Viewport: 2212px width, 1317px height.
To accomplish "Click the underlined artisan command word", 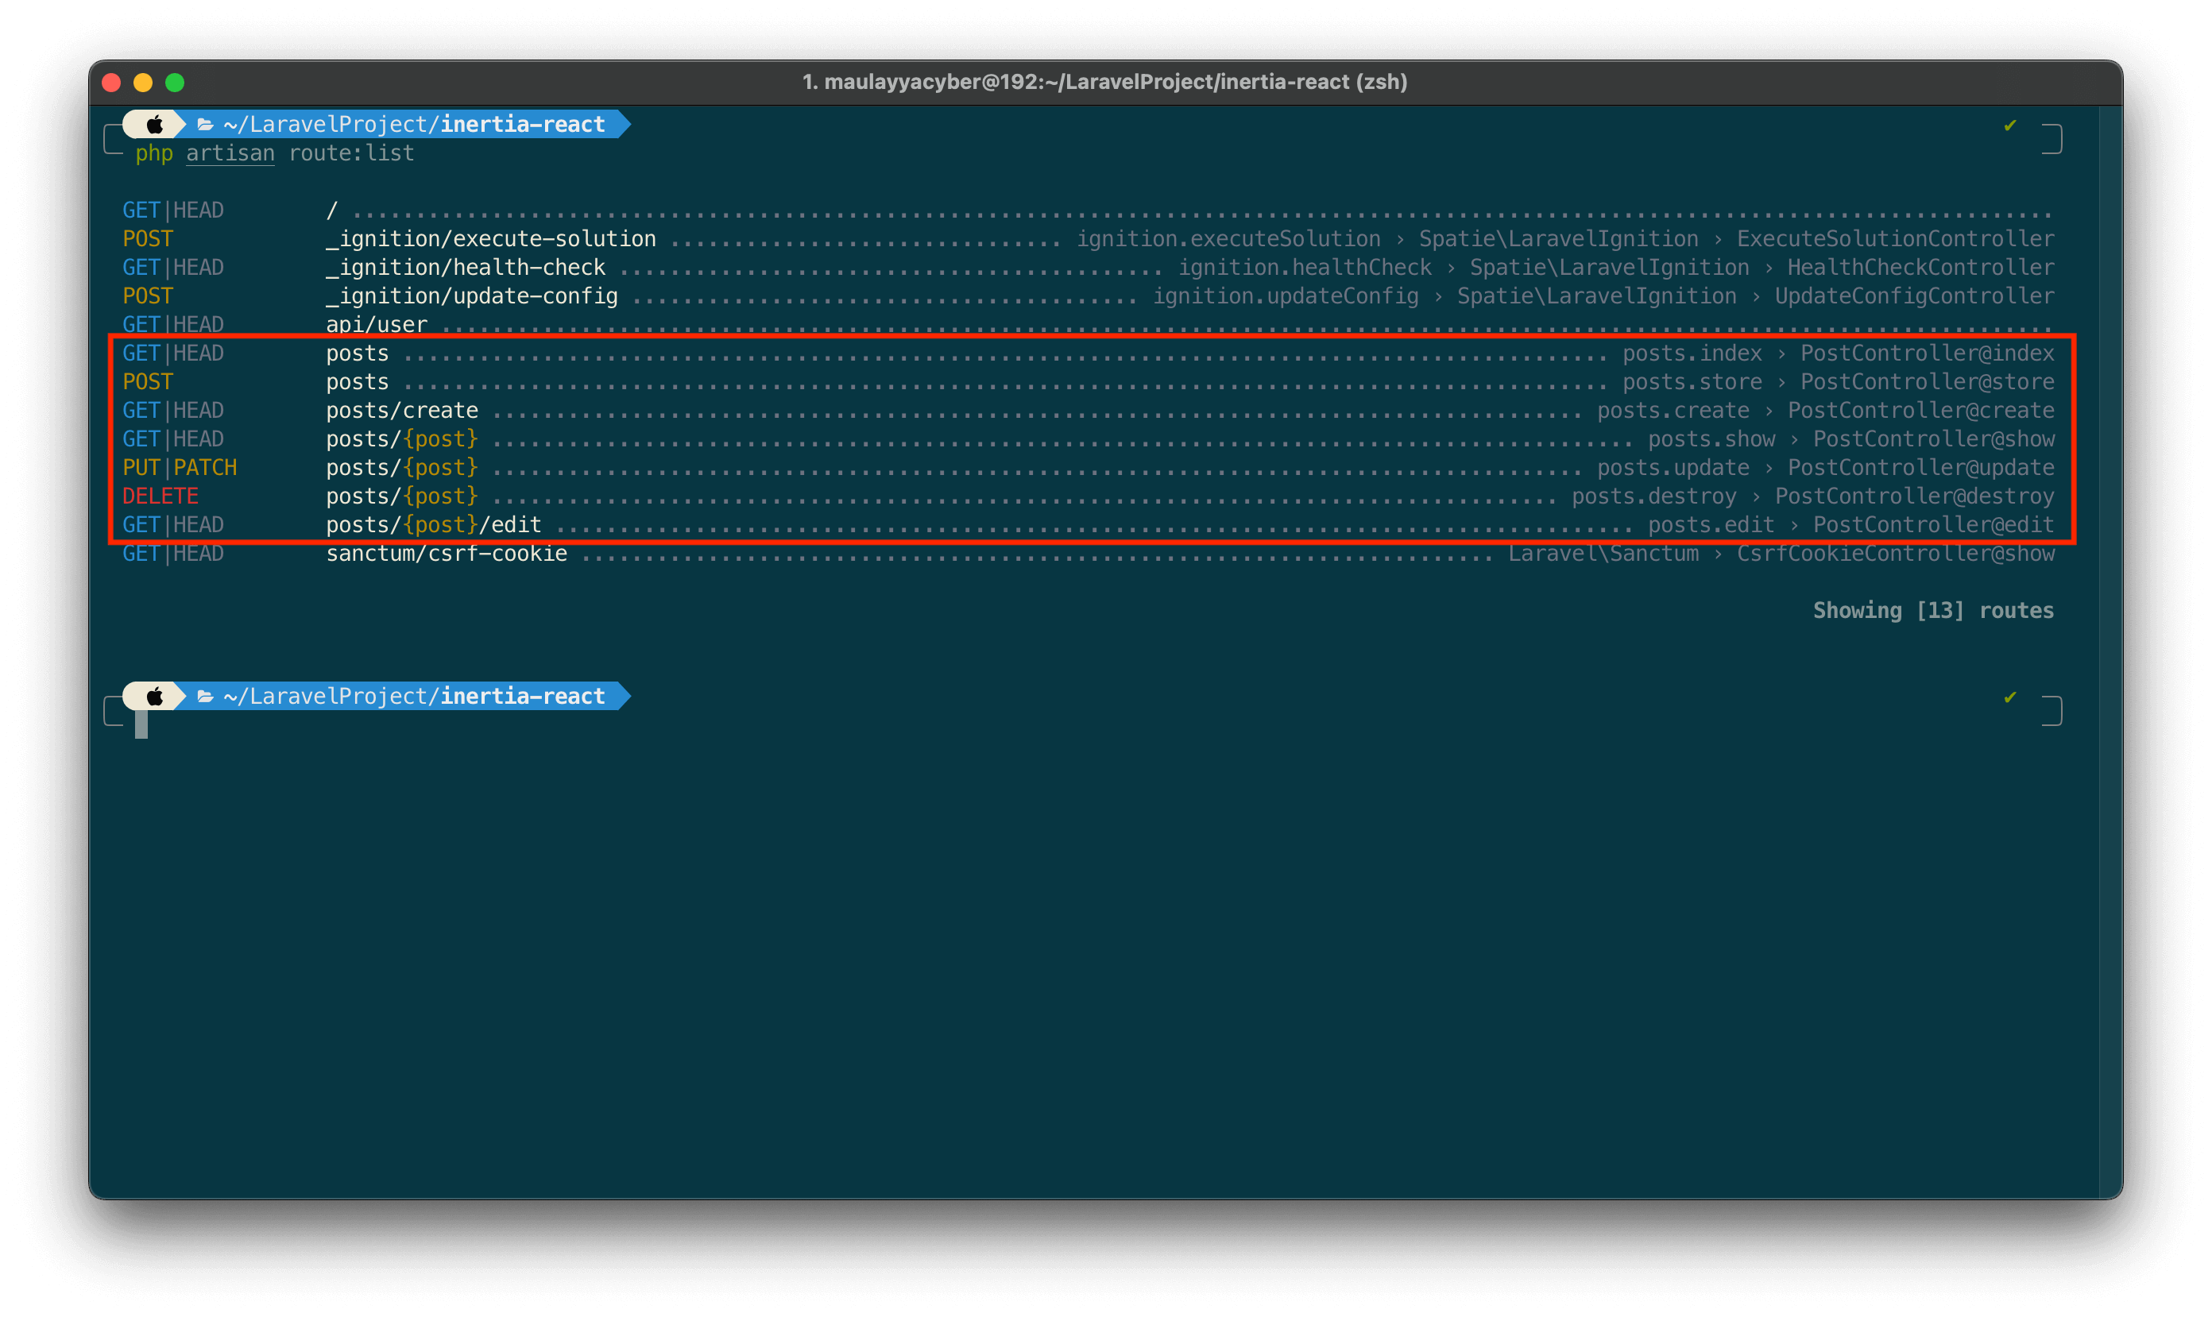I will click(x=230, y=153).
